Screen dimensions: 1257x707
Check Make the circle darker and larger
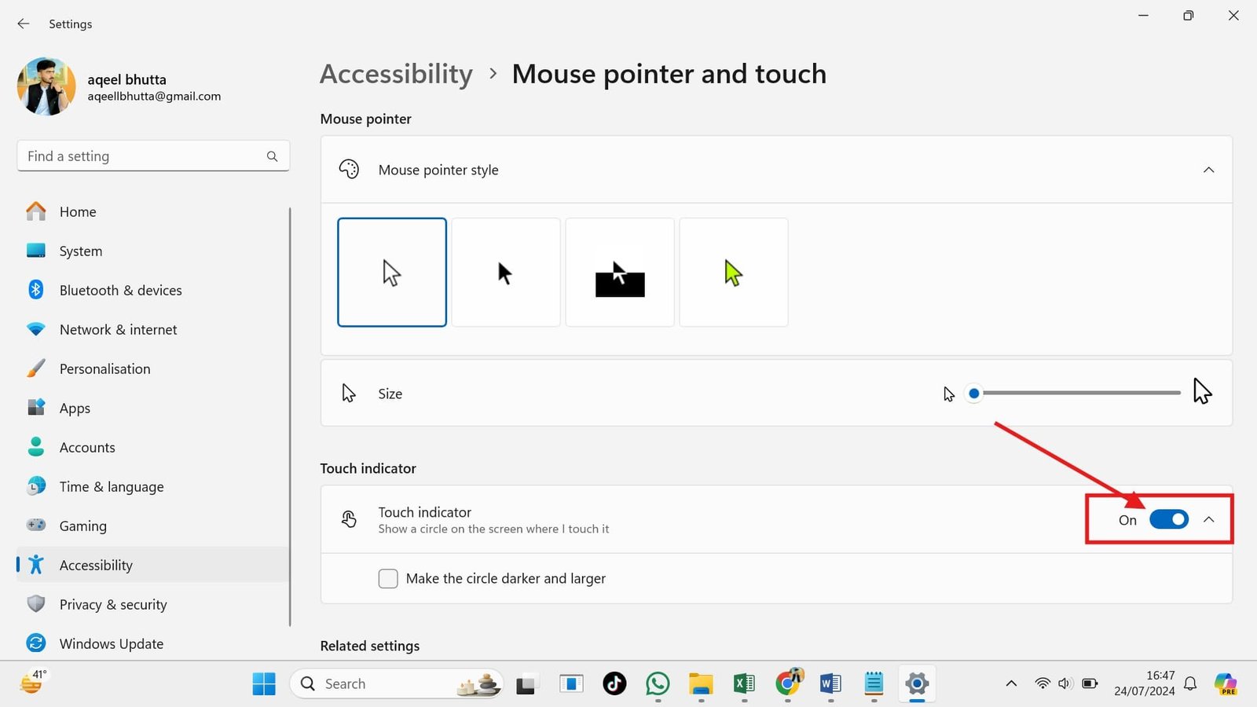point(388,579)
